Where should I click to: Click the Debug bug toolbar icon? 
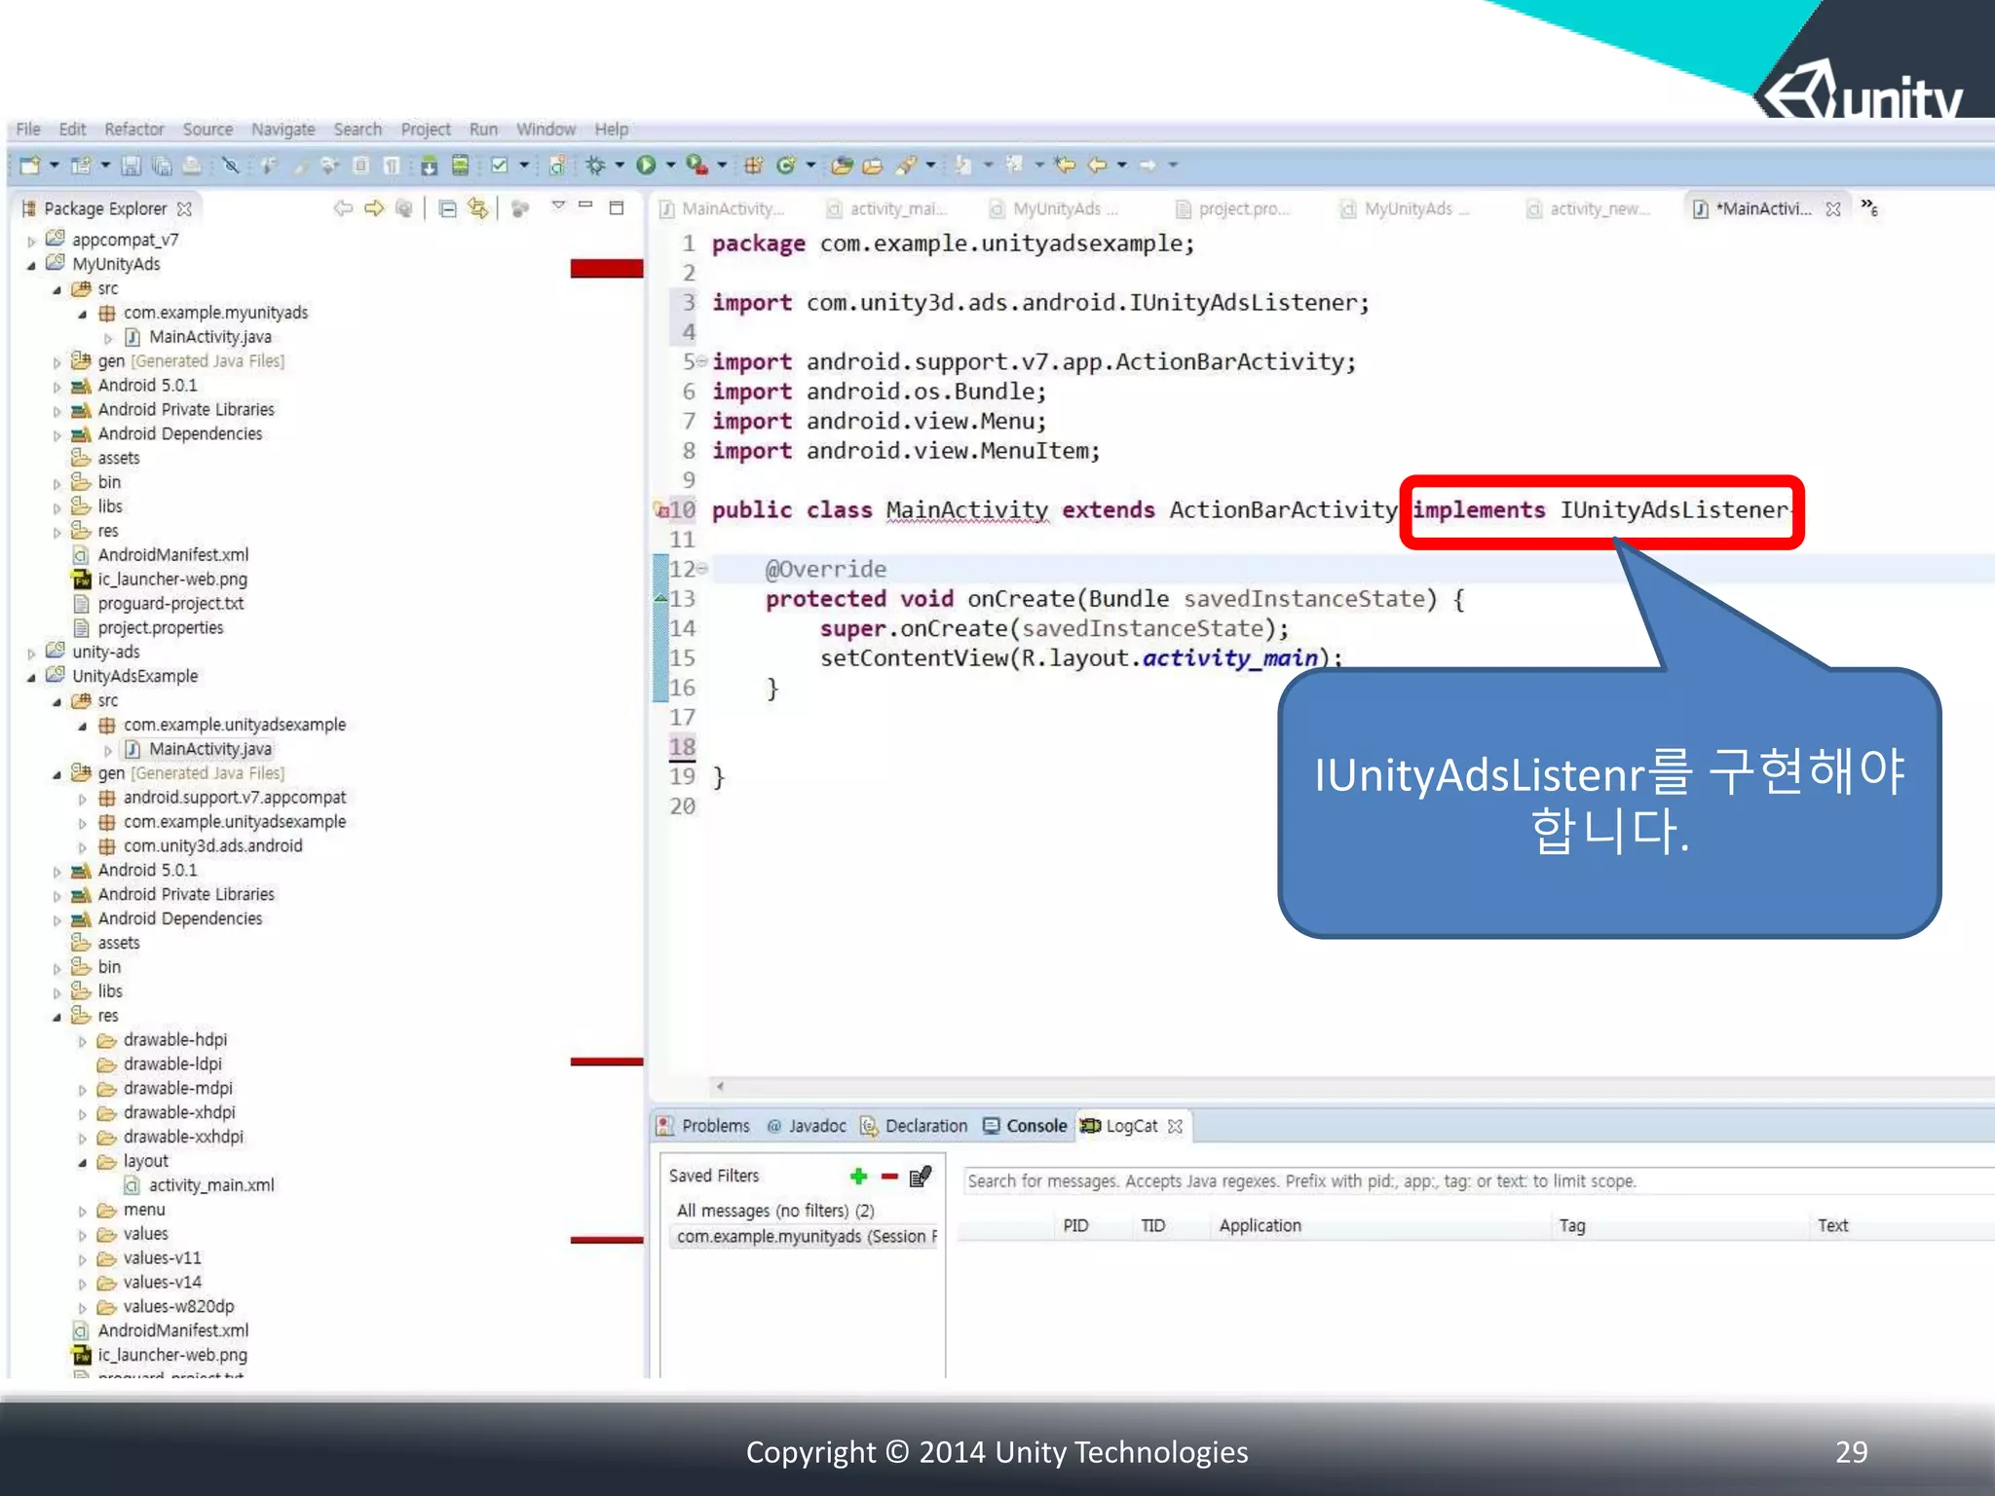click(595, 166)
